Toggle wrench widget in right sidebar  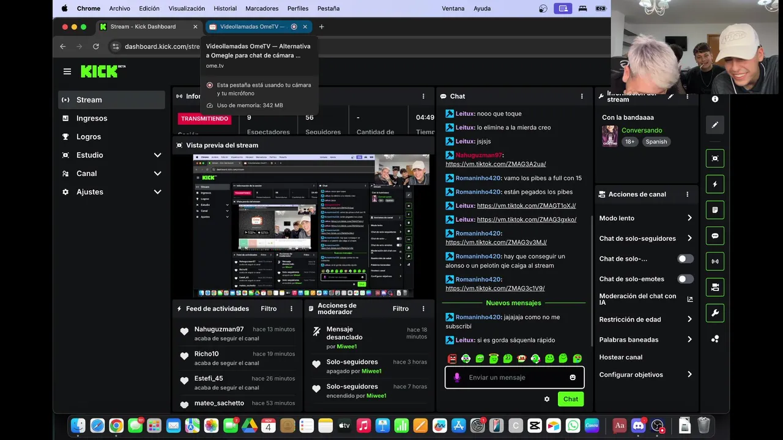[715, 313]
